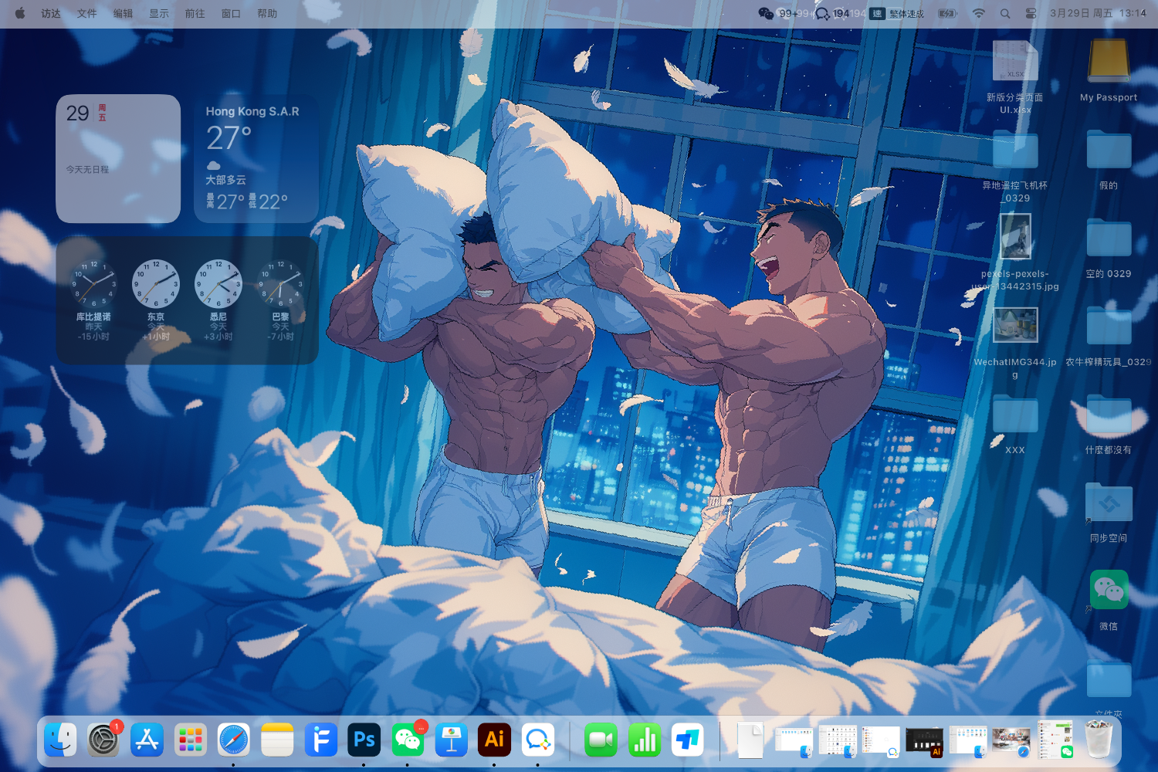This screenshot has width=1158, height=772.
Task: Click the Hong Kong weather widget
Action: pos(256,159)
